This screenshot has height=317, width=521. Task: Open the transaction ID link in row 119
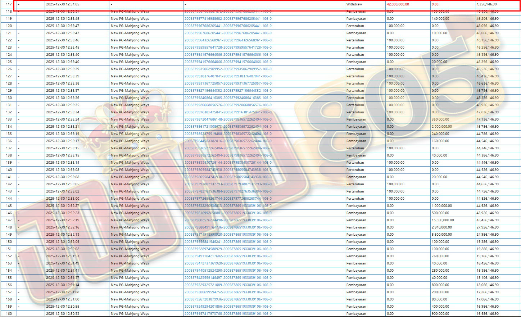228,19
